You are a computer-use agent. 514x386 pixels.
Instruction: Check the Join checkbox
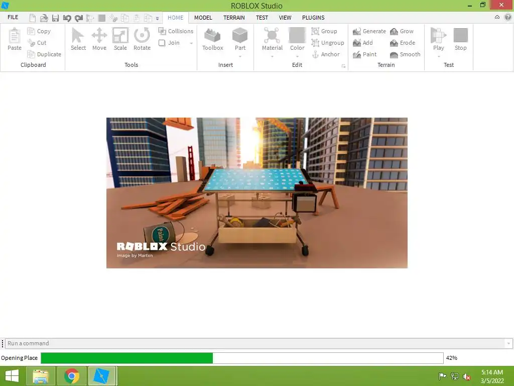162,43
